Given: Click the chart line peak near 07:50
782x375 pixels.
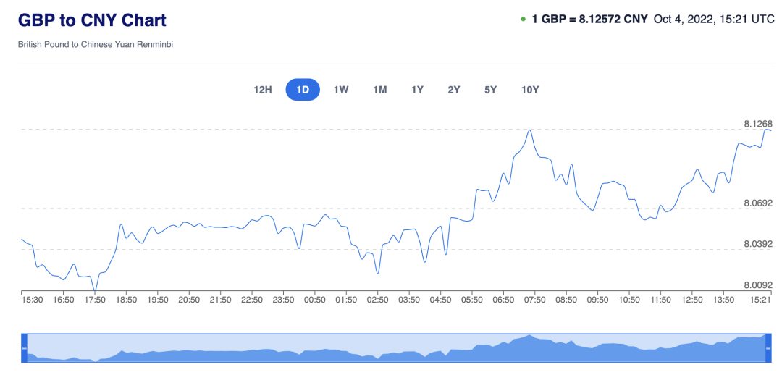Looking at the screenshot, I should (531, 131).
